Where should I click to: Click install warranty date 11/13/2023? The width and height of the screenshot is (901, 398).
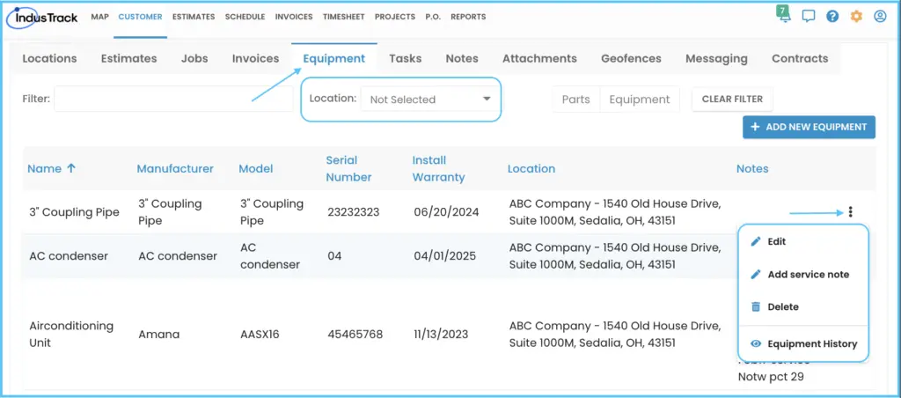(441, 334)
